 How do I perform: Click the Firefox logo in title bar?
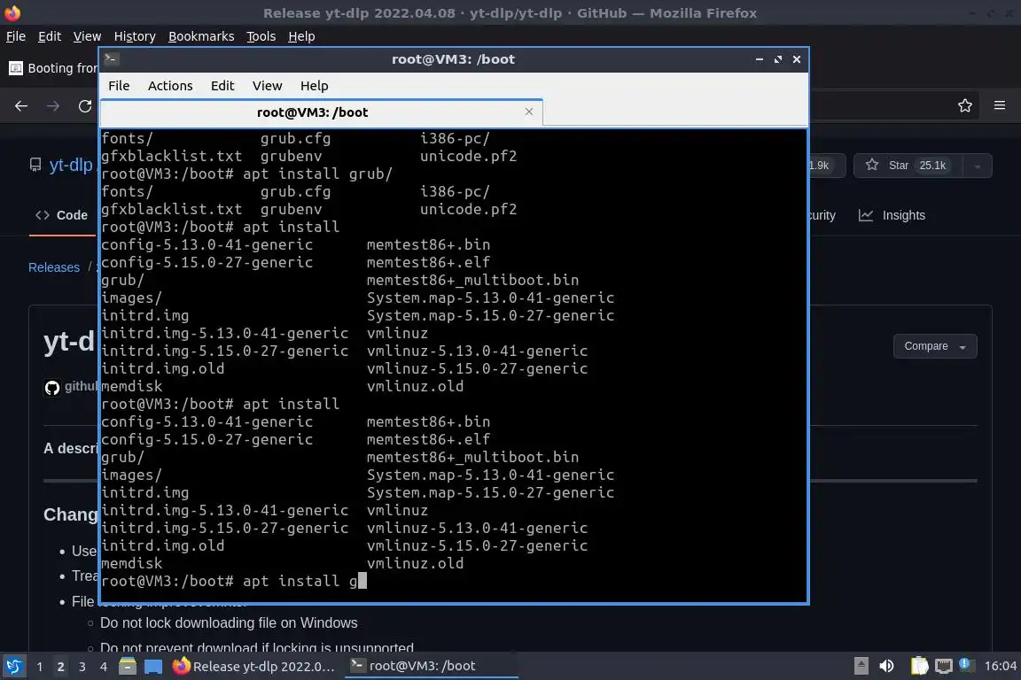tap(12, 12)
